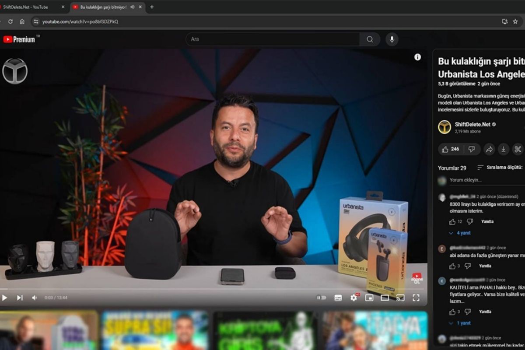Click the search magnifier button
Image resolution: width=525 pixels, height=350 pixels.
pyautogui.click(x=370, y=39)
